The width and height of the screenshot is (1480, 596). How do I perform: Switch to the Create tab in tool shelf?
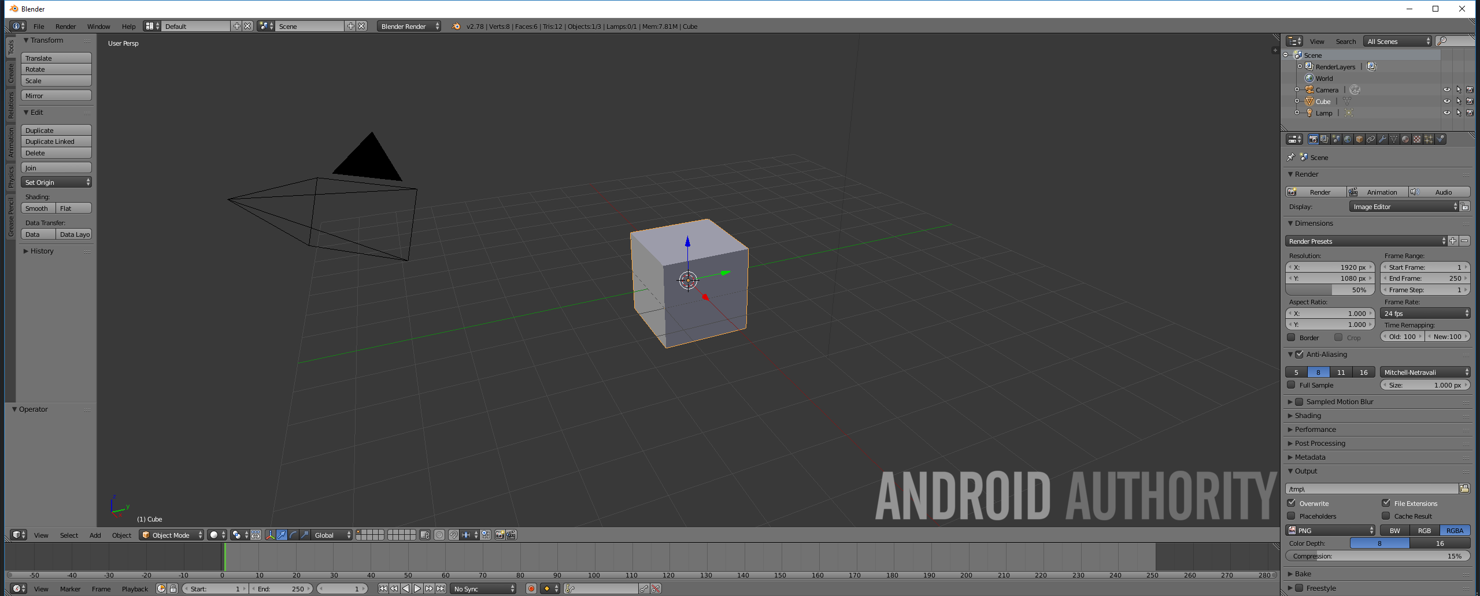(10, 73)
